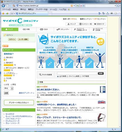The height and width of the screenshot is (132, 122).
Task: Select the タイトル検索 search radio option
Action: (68, 76)
